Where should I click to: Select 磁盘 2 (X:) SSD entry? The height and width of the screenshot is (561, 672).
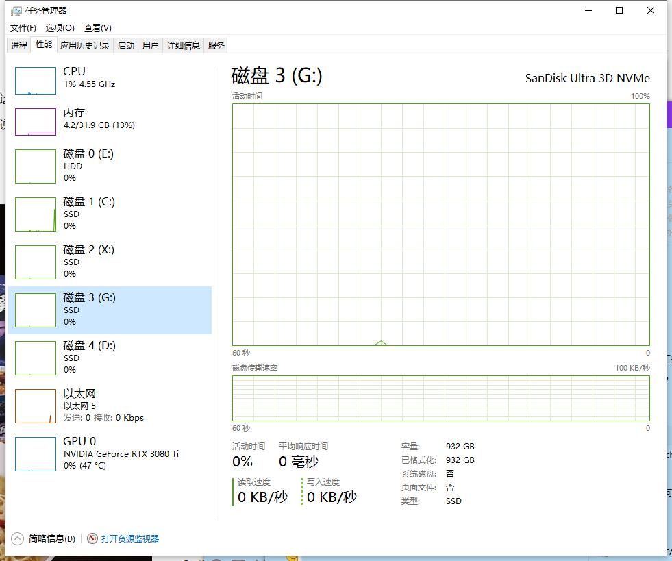point(88,261)
